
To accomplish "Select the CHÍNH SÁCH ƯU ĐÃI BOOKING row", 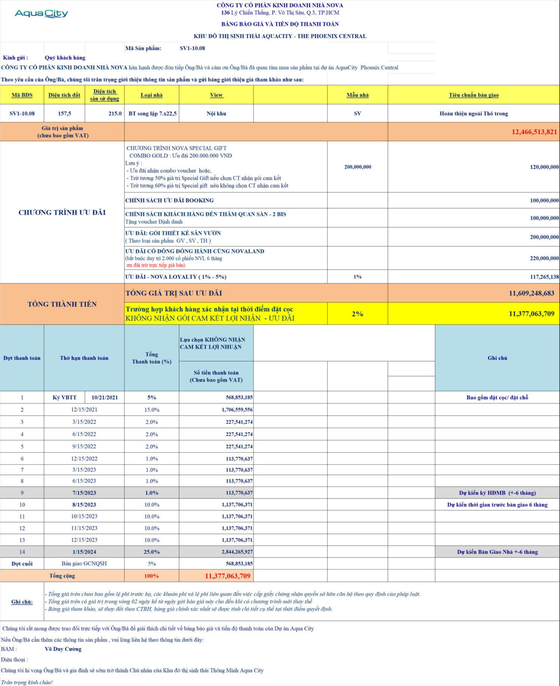I will pyautogui.click(x=342, y=201).
